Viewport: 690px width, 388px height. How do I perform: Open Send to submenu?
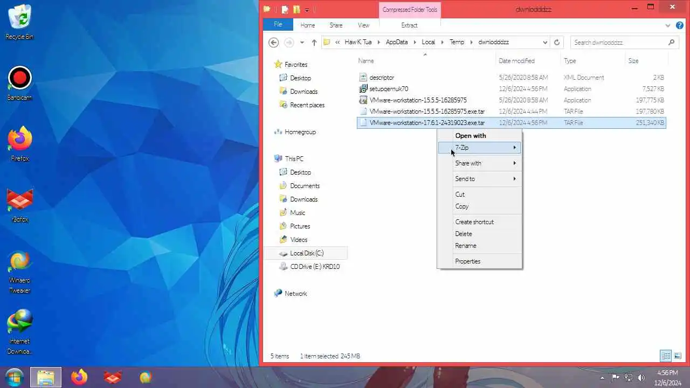point(479,179)
